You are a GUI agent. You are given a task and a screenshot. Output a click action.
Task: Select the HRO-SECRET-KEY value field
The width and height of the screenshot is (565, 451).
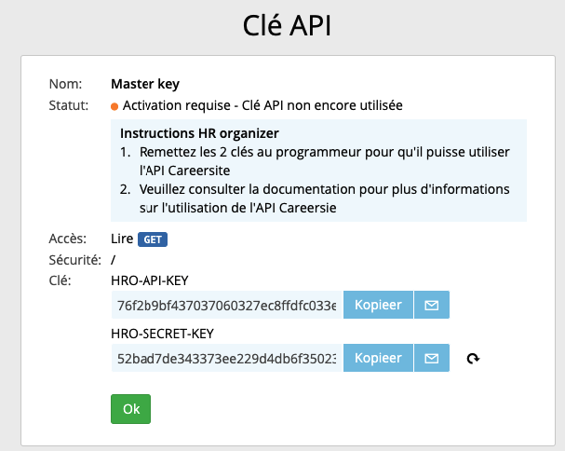click(x=226, y=358)
